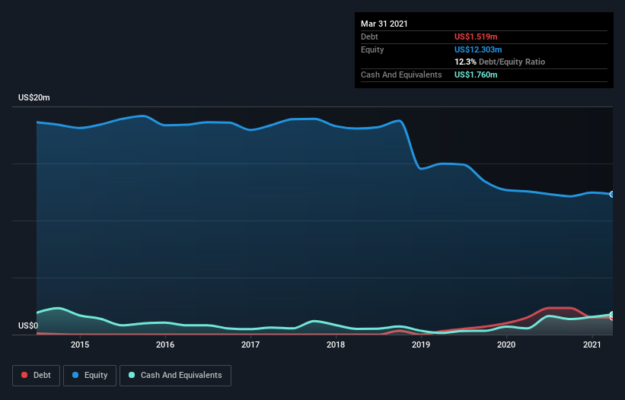Click the US$20m y-axis label

point(34,97)
